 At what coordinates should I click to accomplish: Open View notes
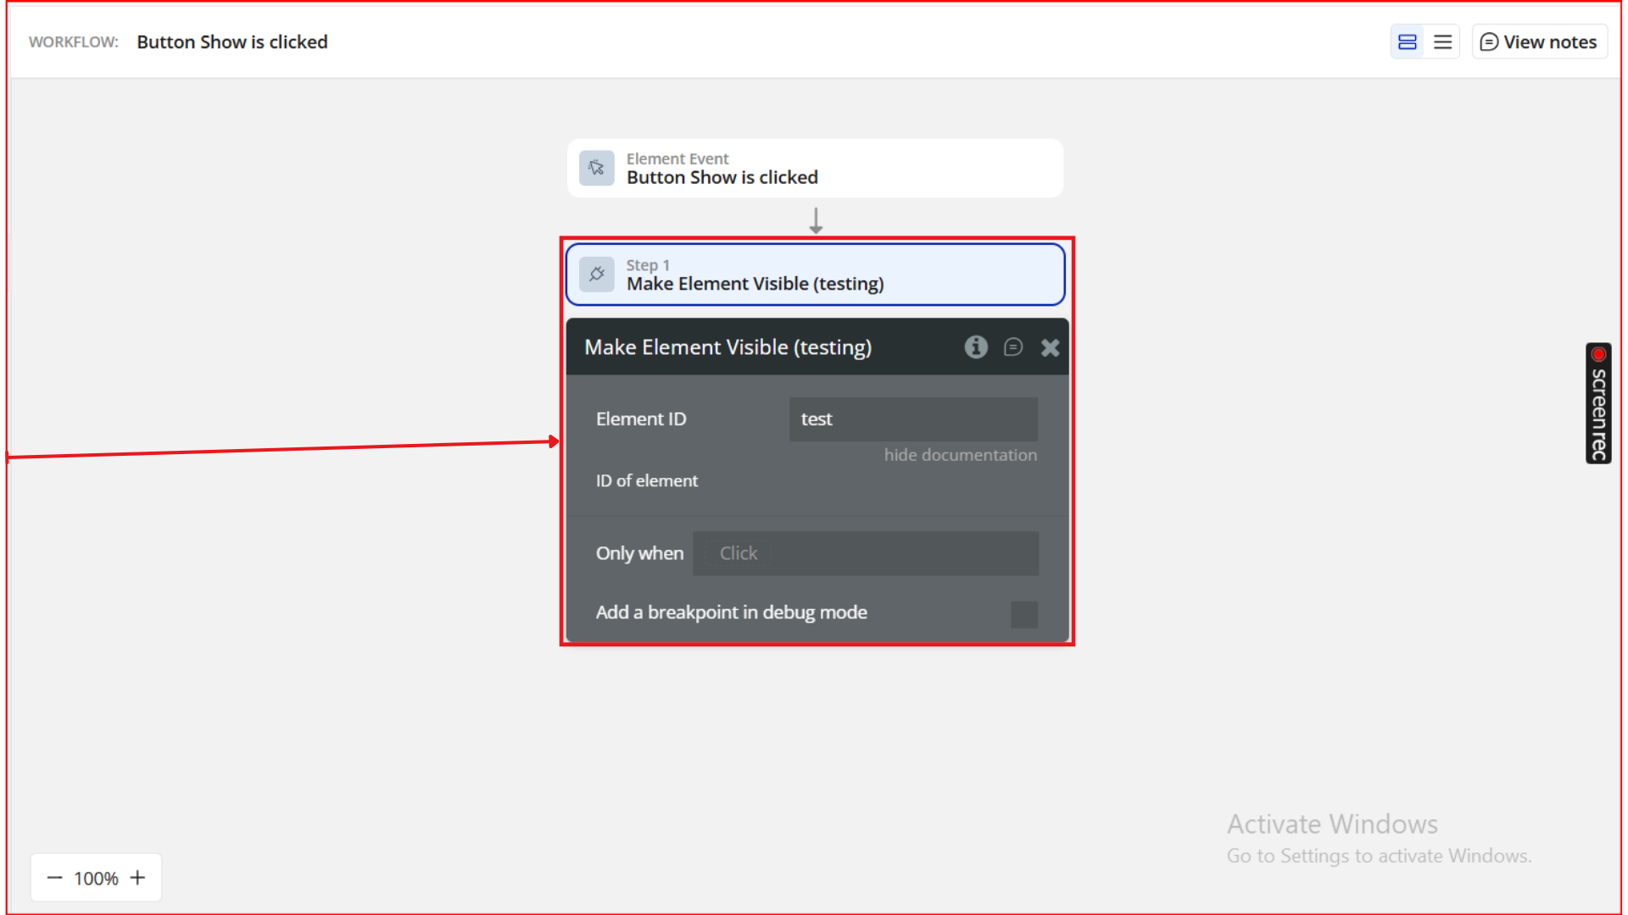pos(1539,42)
